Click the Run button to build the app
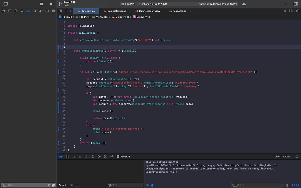The height and width of the screenshot is (188, 301). [51, 4]
